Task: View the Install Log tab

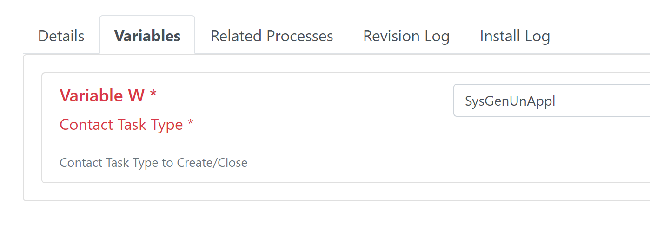Action: coord(515,36)
